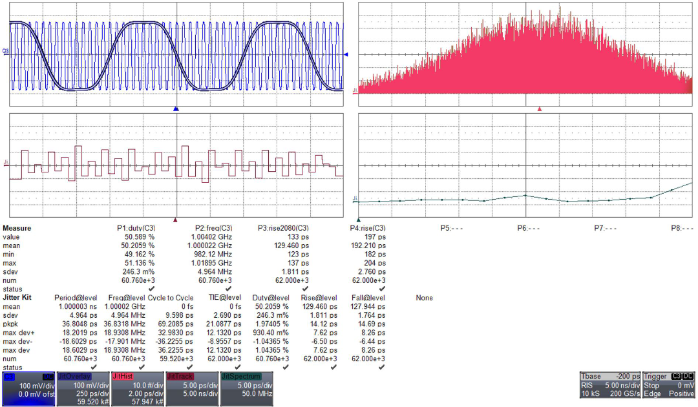Click the blue trigger marker below waveform grid
Viewport: 698px width, 407px height.
tap(176, 110)
